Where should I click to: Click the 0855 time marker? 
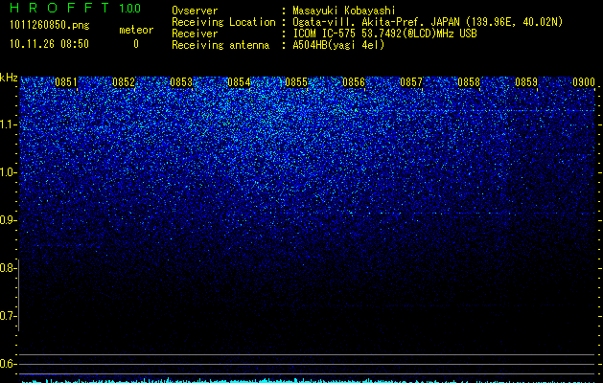(x=296, y=82)
